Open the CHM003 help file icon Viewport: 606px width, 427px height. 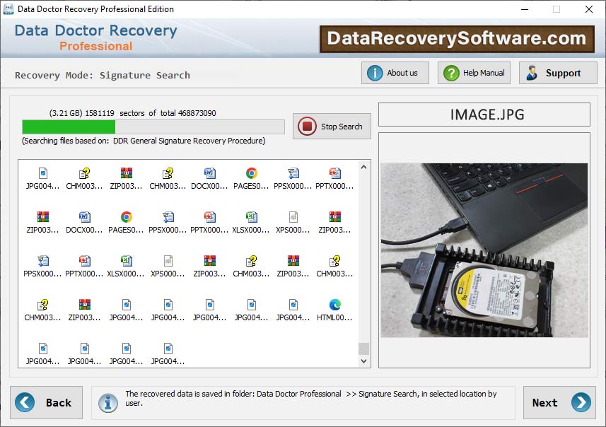coord(85,172)
